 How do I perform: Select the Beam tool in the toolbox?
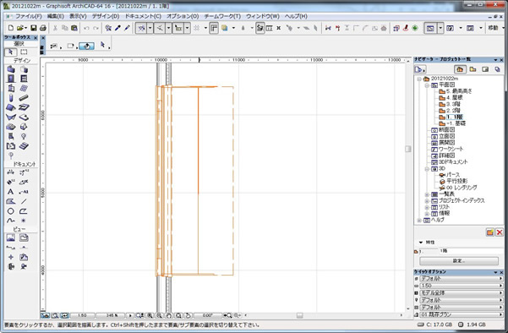coord(24,98)
